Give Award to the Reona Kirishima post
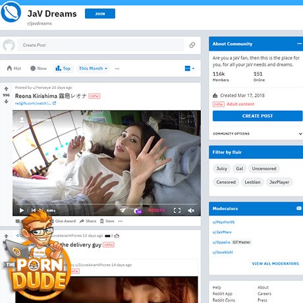Screen dimensions: 303x303 click(x=64, y=221)
